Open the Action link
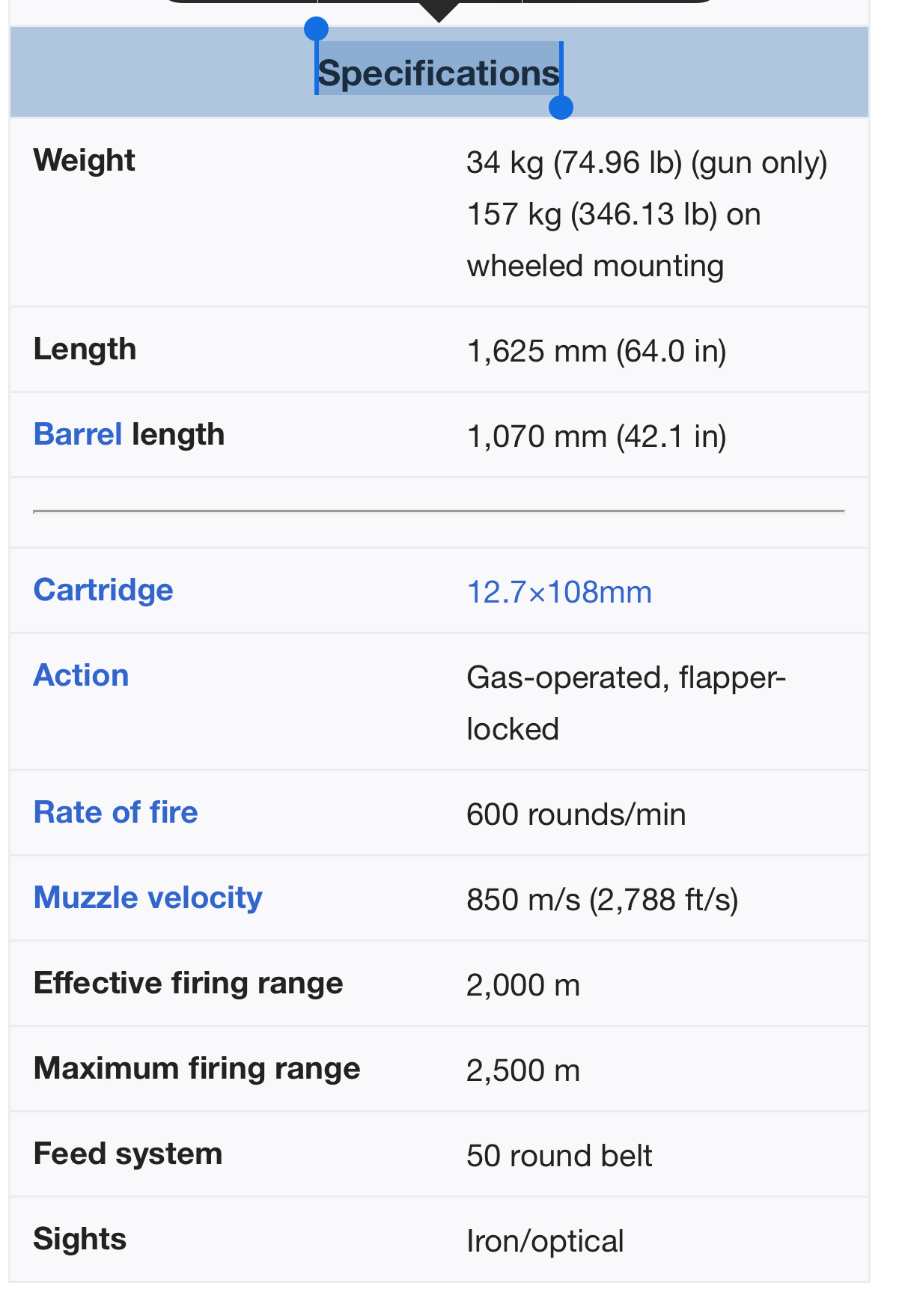The width and height of the screenshot is (902, 1307). [81, 675]
